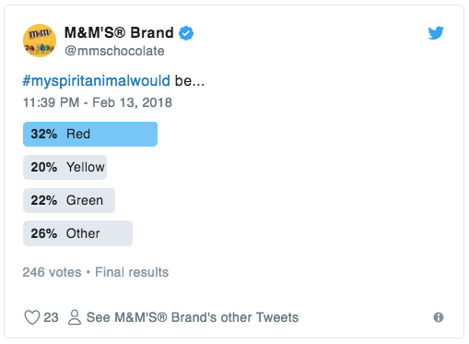Click the 32% label on Red

44,134
